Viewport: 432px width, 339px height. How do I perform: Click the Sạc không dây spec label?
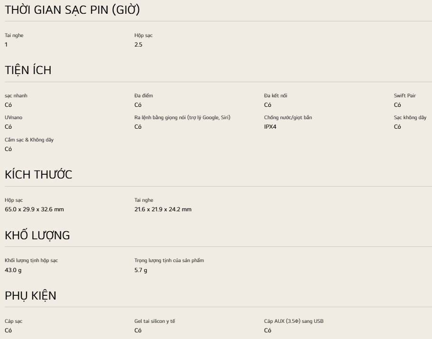point(410,117)
